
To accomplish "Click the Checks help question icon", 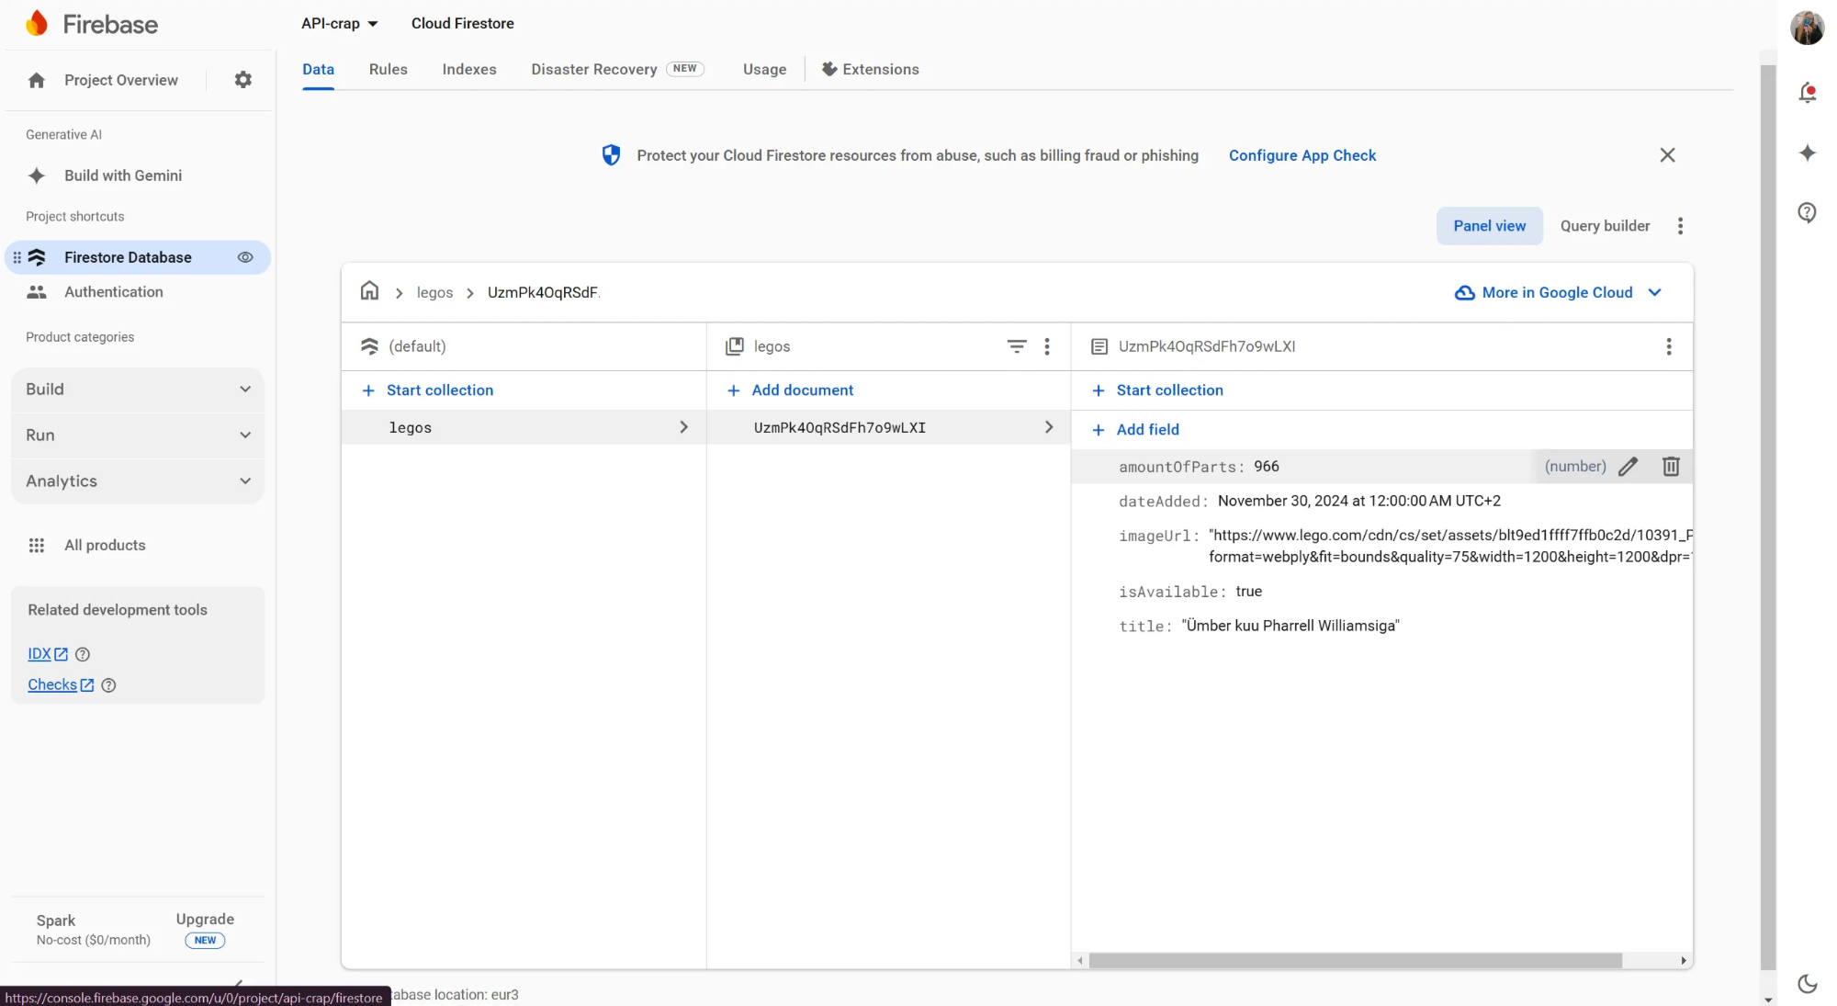I will (108, 685).
